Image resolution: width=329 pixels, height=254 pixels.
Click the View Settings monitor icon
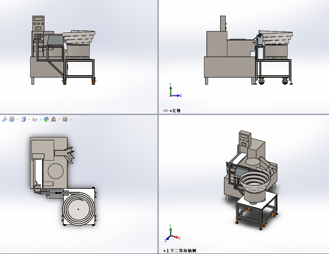point(65,120)
